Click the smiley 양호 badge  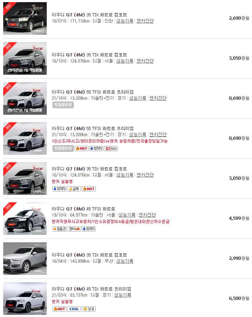(x=89, y=310)
